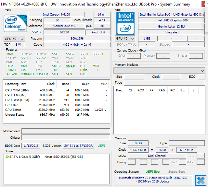Click the empty Chipset field
Viewport: 208px width, 187px height.
[66, 137]
